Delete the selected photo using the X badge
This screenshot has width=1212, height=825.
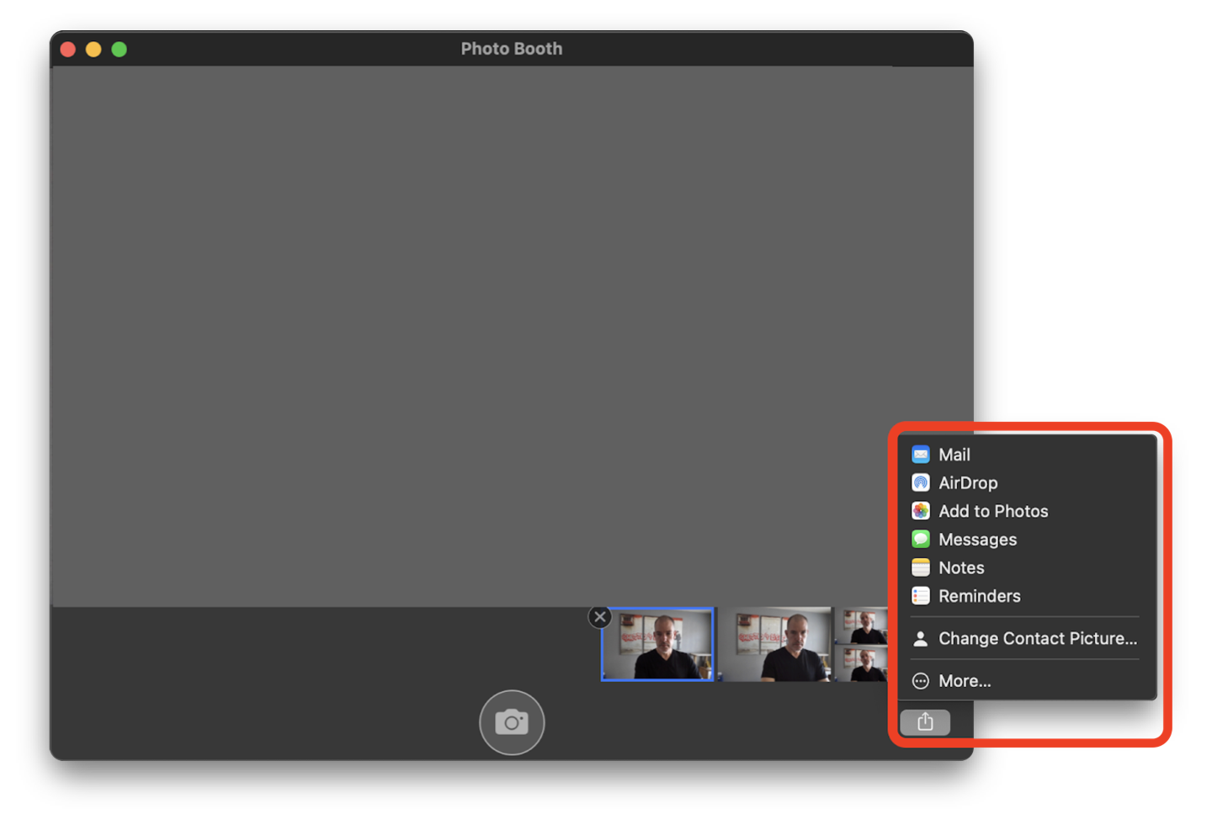coord(599,616)
